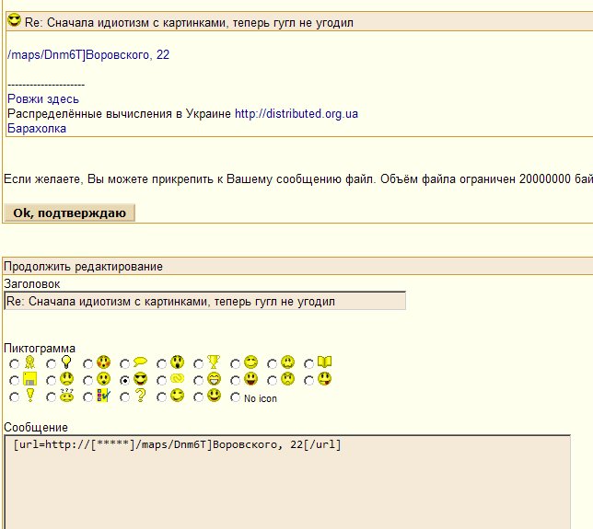
Task: Click the trophy cup pictogram icon
Action: click(x=214, y=362)
